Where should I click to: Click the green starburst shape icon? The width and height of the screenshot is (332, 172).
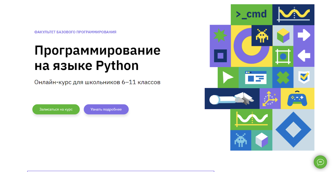tap(220, 35)
